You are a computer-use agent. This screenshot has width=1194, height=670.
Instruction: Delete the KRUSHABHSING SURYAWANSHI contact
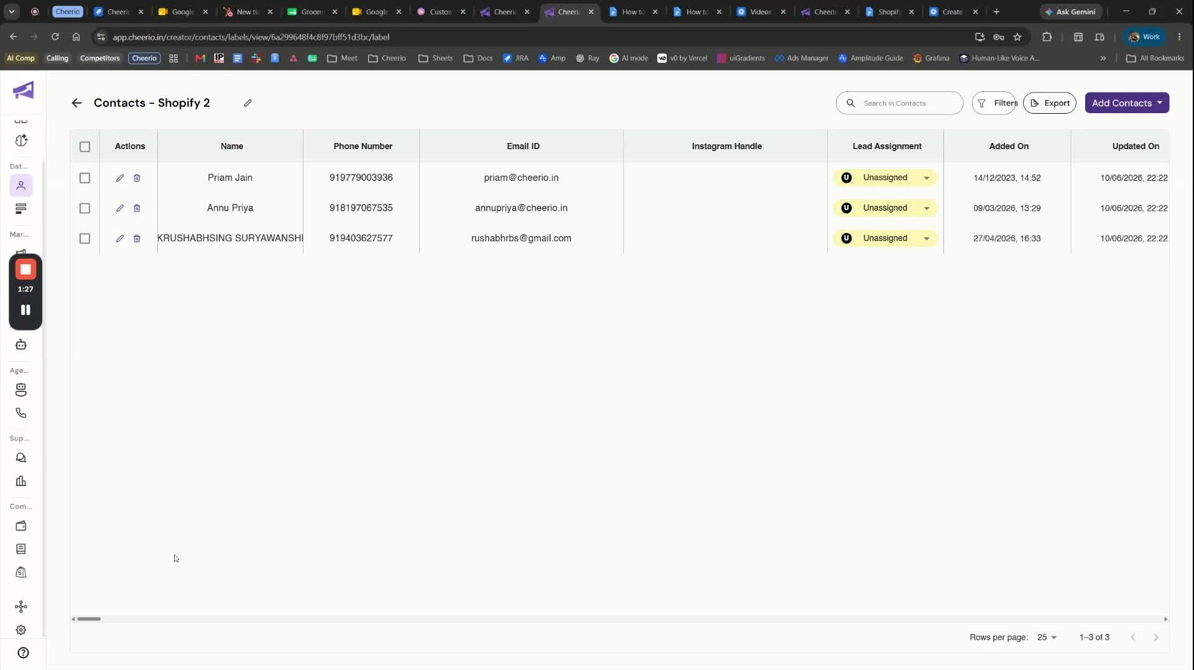137,239
